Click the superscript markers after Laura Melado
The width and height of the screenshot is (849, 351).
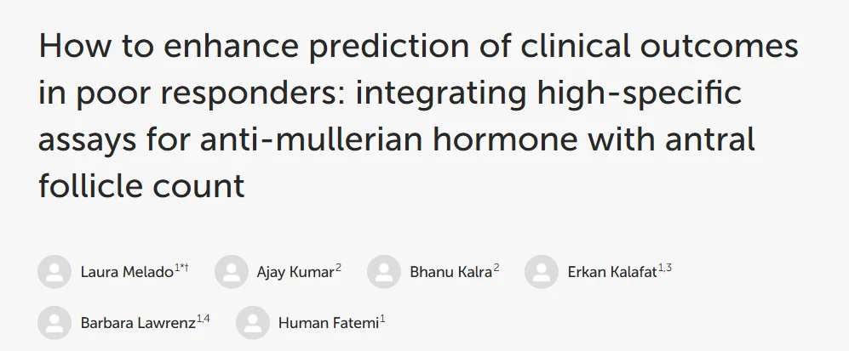point(181,268)
